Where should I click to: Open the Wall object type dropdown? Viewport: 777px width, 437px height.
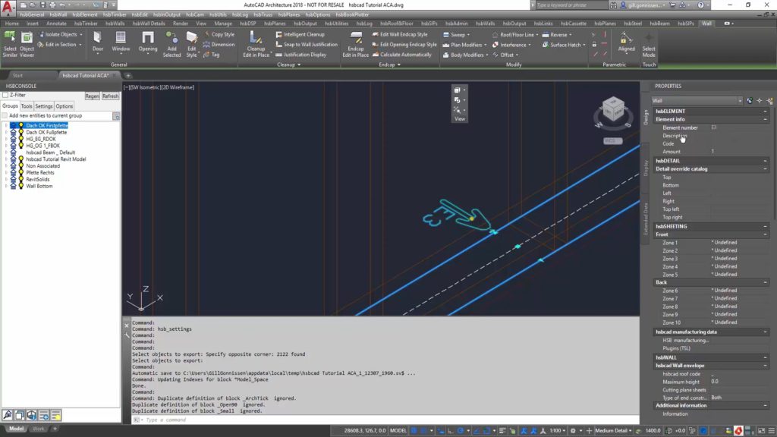tap(697, 101)
